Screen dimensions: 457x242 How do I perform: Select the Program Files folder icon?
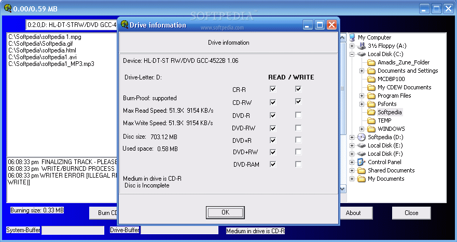(x=371, y=96)
